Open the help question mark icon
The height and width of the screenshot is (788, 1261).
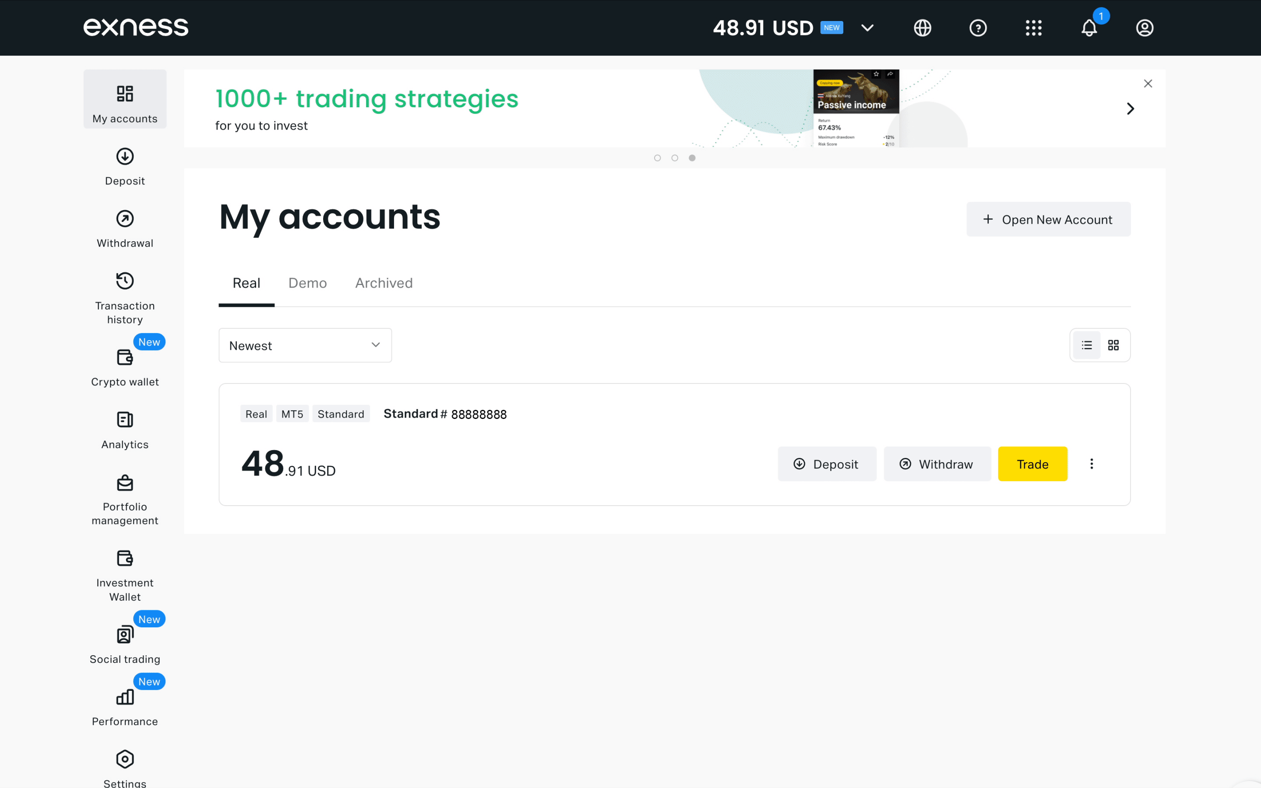tap(978, 28)
